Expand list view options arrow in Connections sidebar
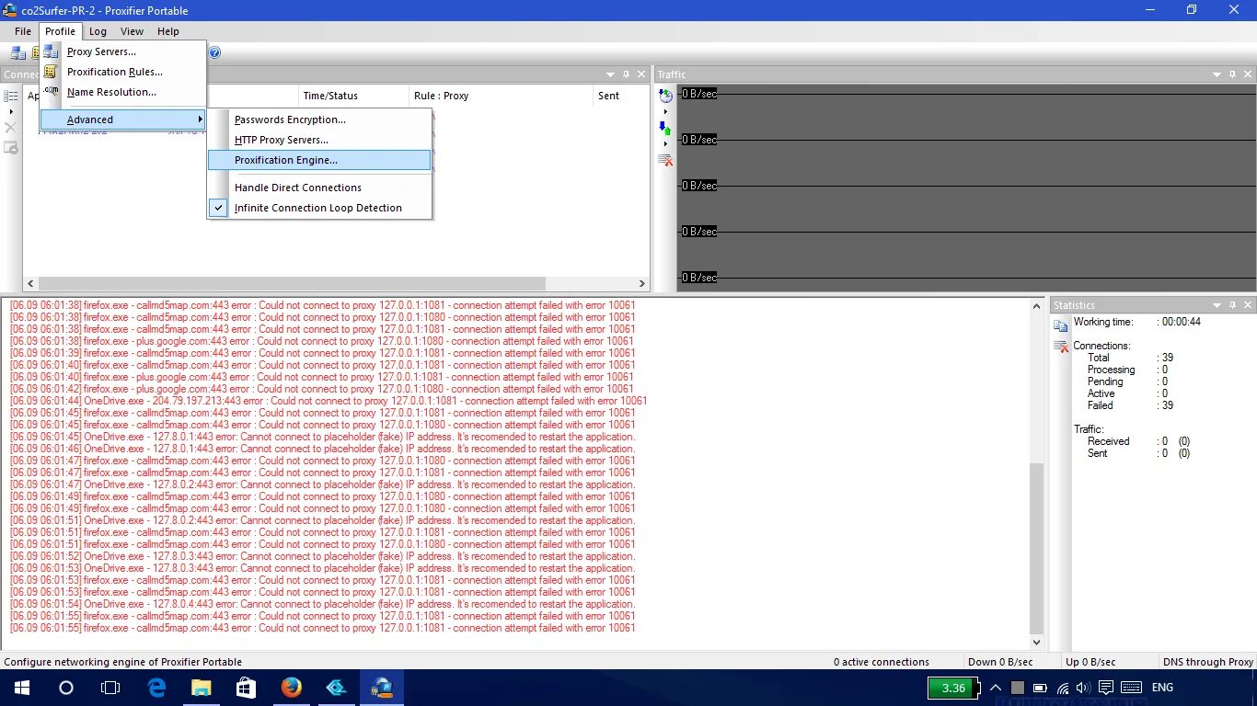Screen dimensions: 1257x706 11,111
